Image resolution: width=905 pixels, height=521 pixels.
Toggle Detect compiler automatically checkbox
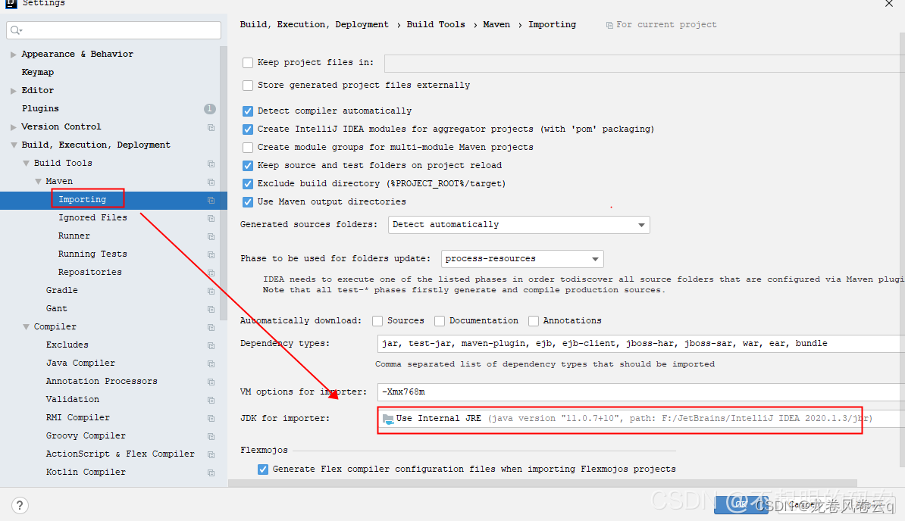coord(248,111)
